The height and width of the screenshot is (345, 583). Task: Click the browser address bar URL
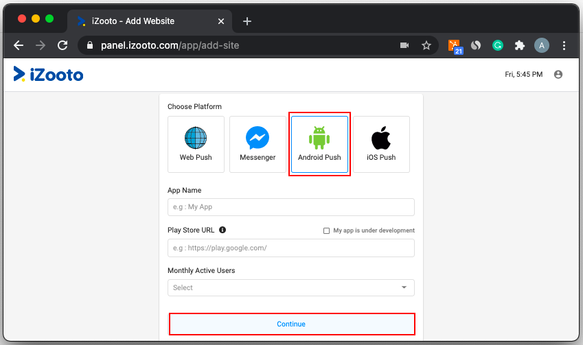[x=170, y=45]
